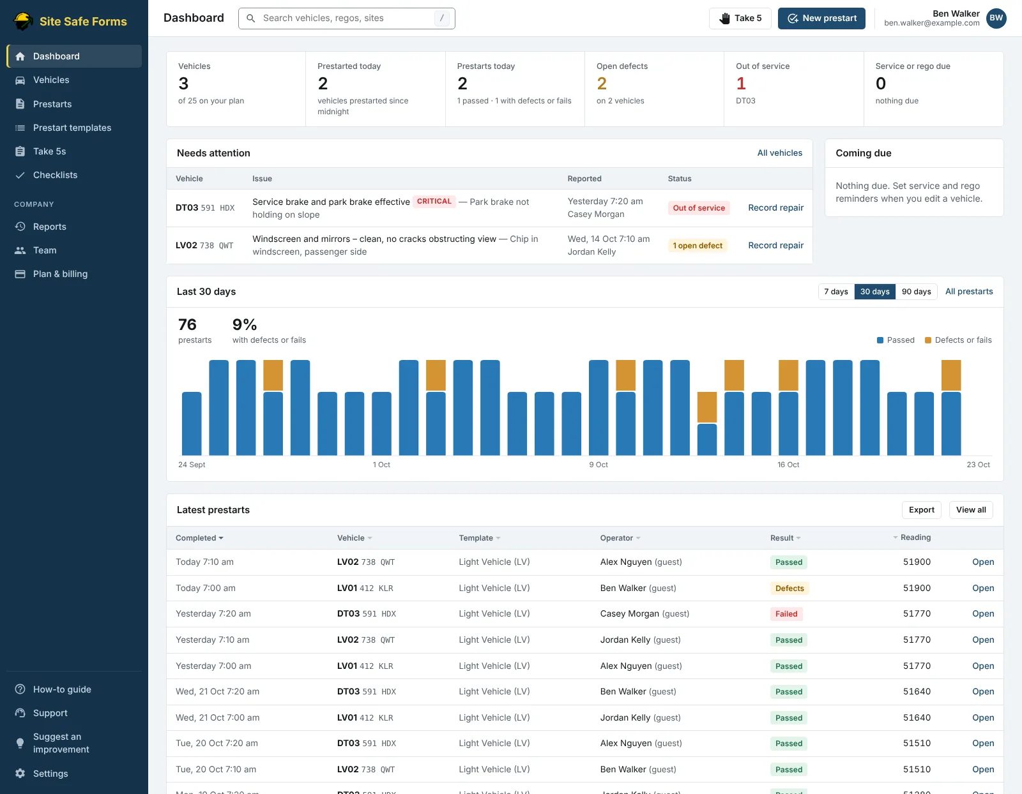Viewport: 1022px width, 794px height.
Task: Switch chart range to 90 days
Action: pyautogui.click(x=916, y=292)
